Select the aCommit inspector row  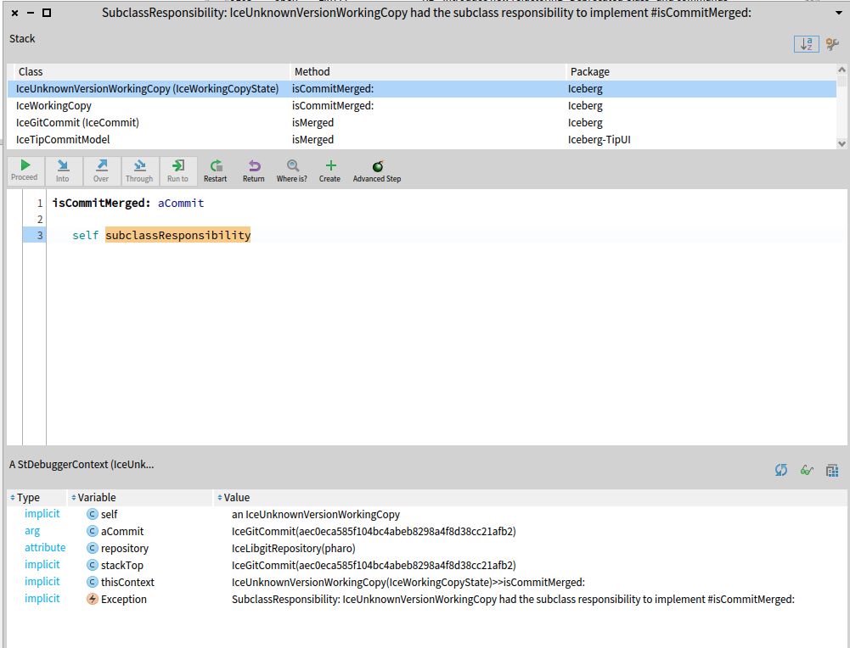click(426, 531)
